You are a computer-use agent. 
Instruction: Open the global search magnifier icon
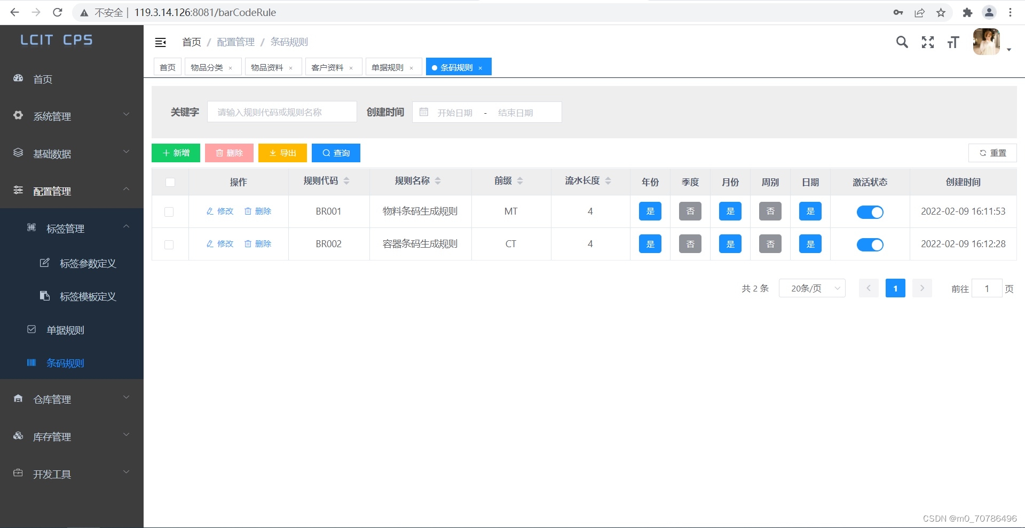902,42
